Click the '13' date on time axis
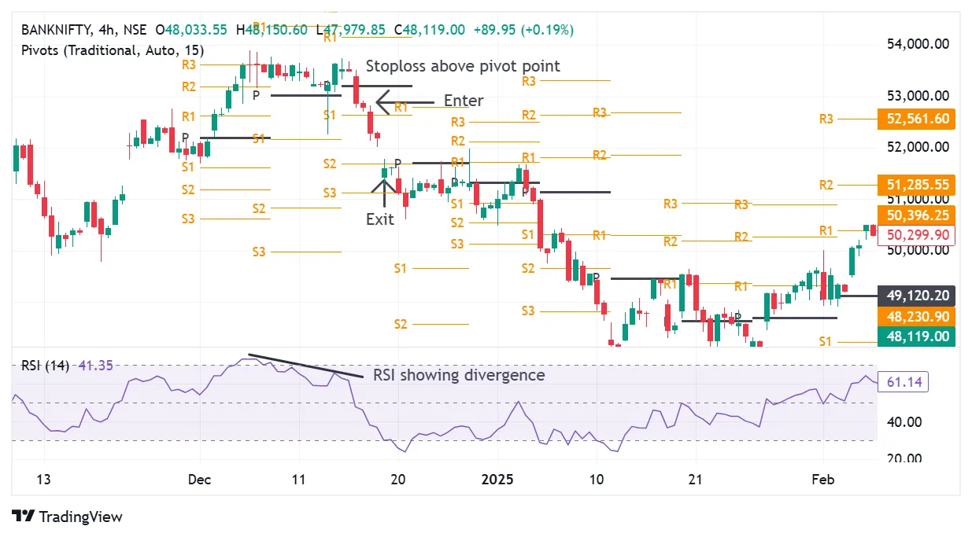The width and height of the screenshot is (972, 537). (44, 480)
